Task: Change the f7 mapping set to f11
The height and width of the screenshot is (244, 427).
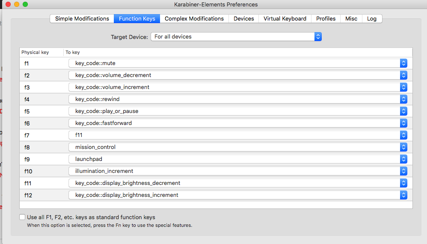Action: [x=237, y=135]
